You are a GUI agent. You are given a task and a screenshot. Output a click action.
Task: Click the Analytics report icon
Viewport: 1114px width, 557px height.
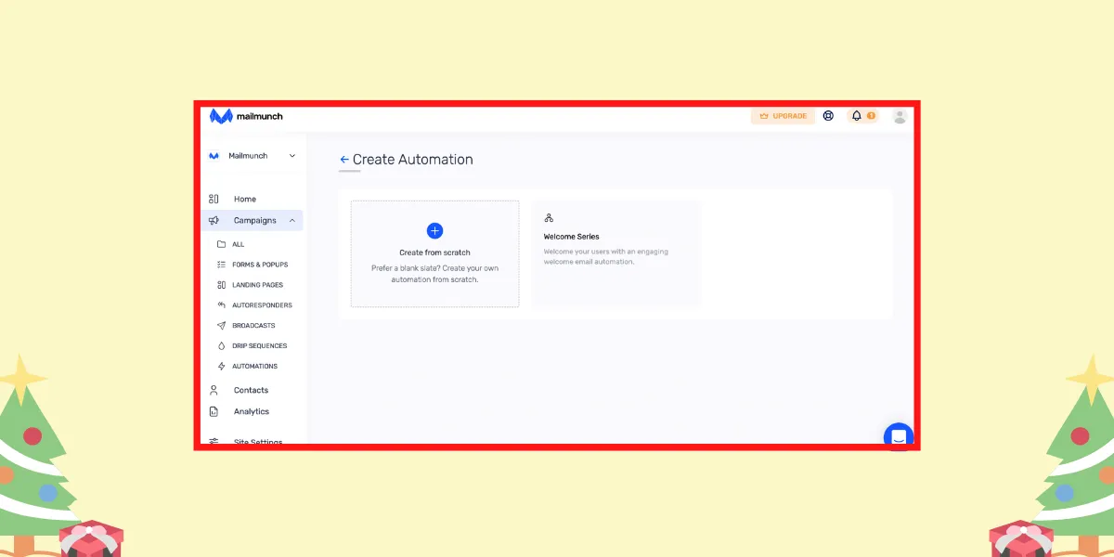pyautogui.click(x=214, y=411)
